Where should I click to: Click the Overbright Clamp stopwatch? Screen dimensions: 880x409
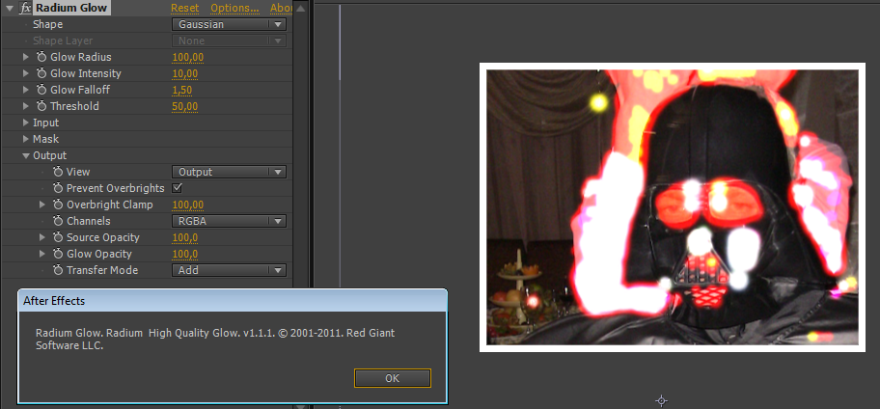point(58,204)
